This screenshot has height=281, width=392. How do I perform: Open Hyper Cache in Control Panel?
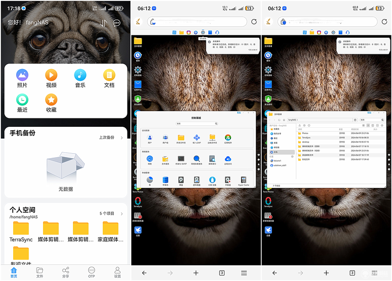[x=244, y=181]
